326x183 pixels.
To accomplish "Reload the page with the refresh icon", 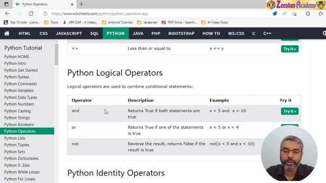I will (x=31, y=14).
